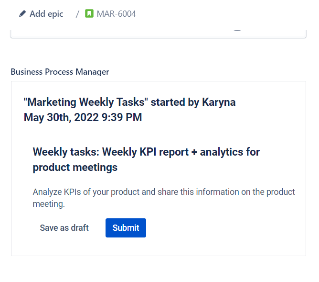
Task: Click Save as draft
Action: [64, 228]
